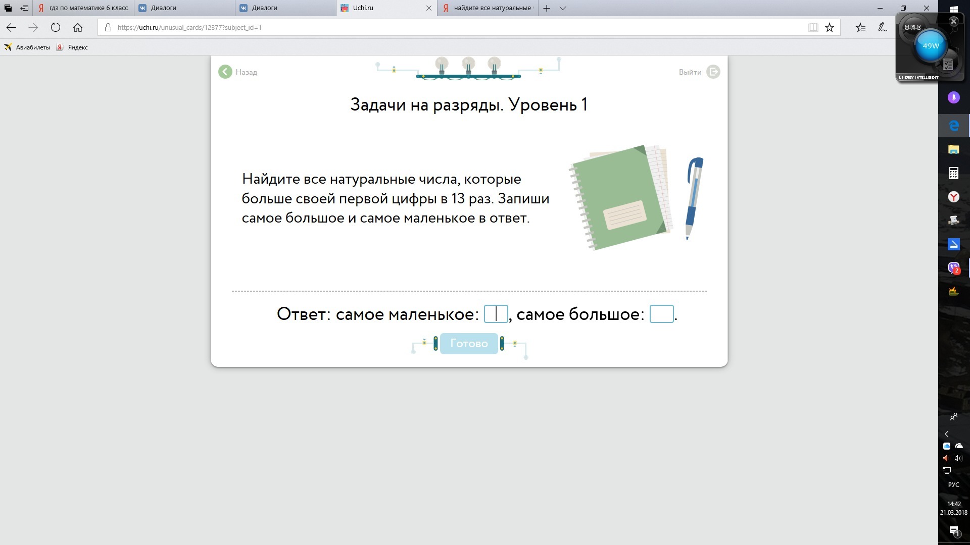Click the Выйти exit icon

pos(713,72)
